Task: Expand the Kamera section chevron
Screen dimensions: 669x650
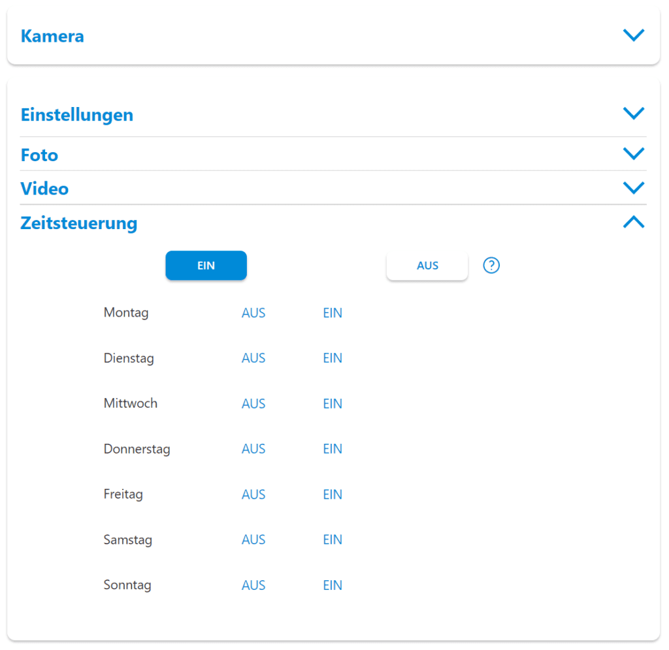Action: 634,35
